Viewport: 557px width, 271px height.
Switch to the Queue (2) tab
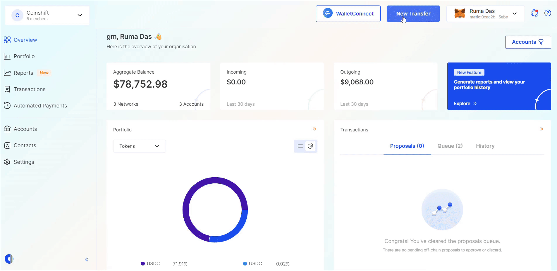click(450, 146)
